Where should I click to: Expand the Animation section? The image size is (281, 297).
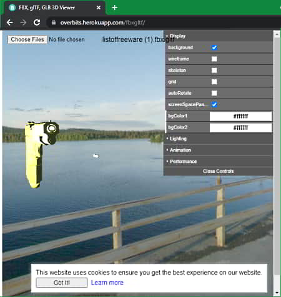click(x=219, y=150)
